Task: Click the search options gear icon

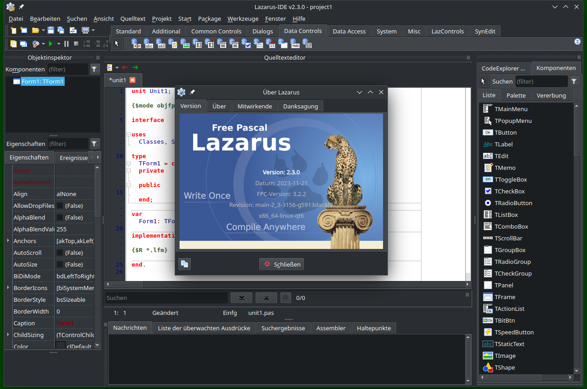Action: (285, 298)
